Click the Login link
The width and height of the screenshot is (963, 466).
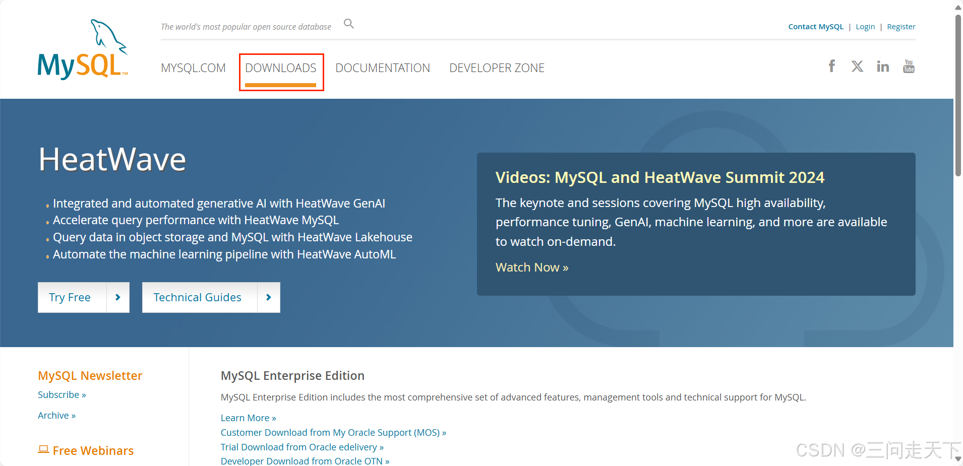coord(865,27)
